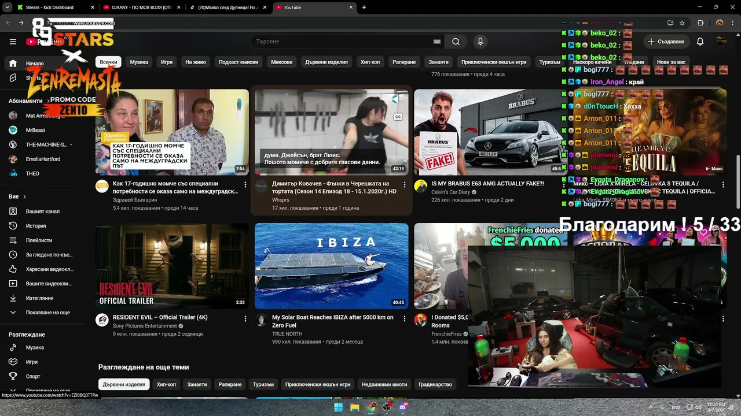Toggle captions CC on the video preview

[x=398, y=117]
